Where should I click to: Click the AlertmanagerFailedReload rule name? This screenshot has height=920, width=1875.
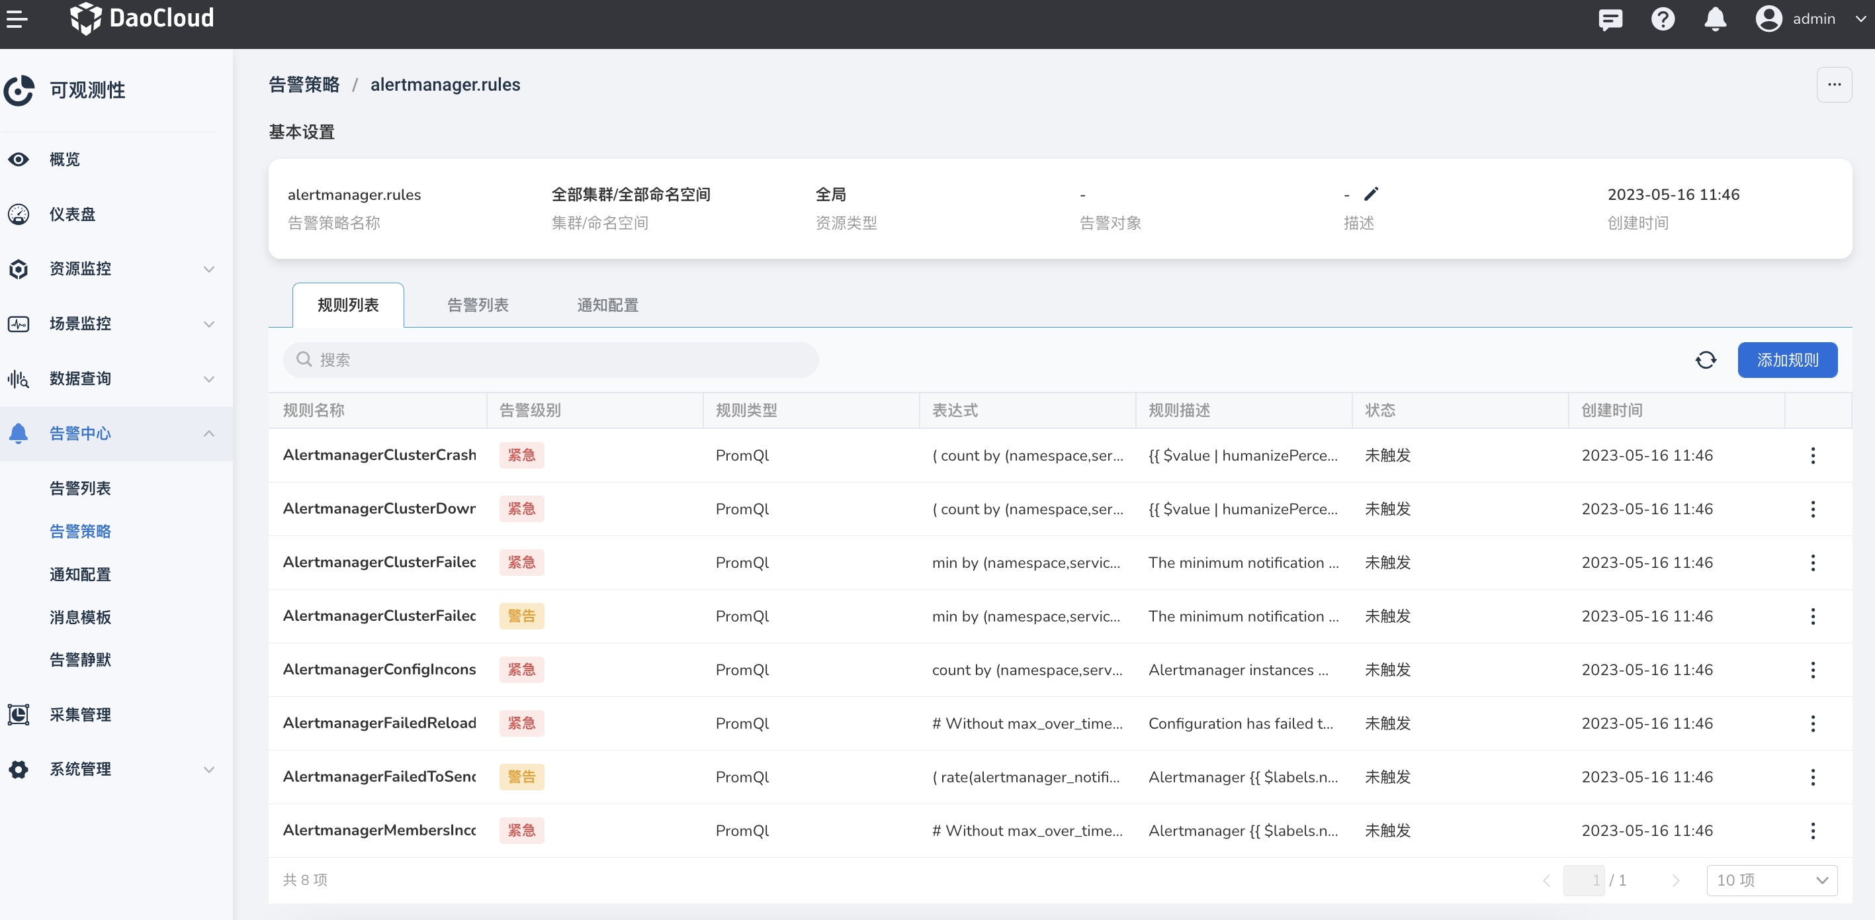(x=379, y=723)
